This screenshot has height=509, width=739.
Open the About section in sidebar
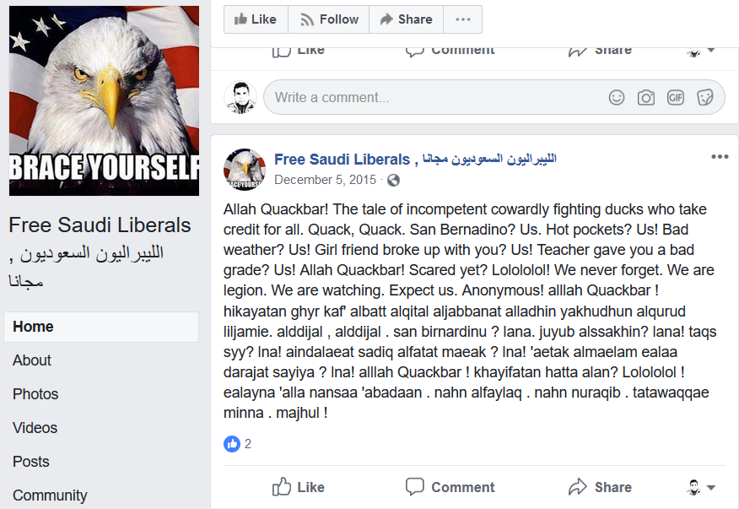point(31,360)
